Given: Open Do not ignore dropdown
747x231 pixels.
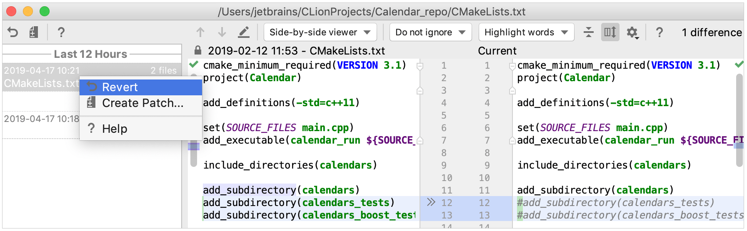Looking at the screenshot, I should click(x=430, y=32).
